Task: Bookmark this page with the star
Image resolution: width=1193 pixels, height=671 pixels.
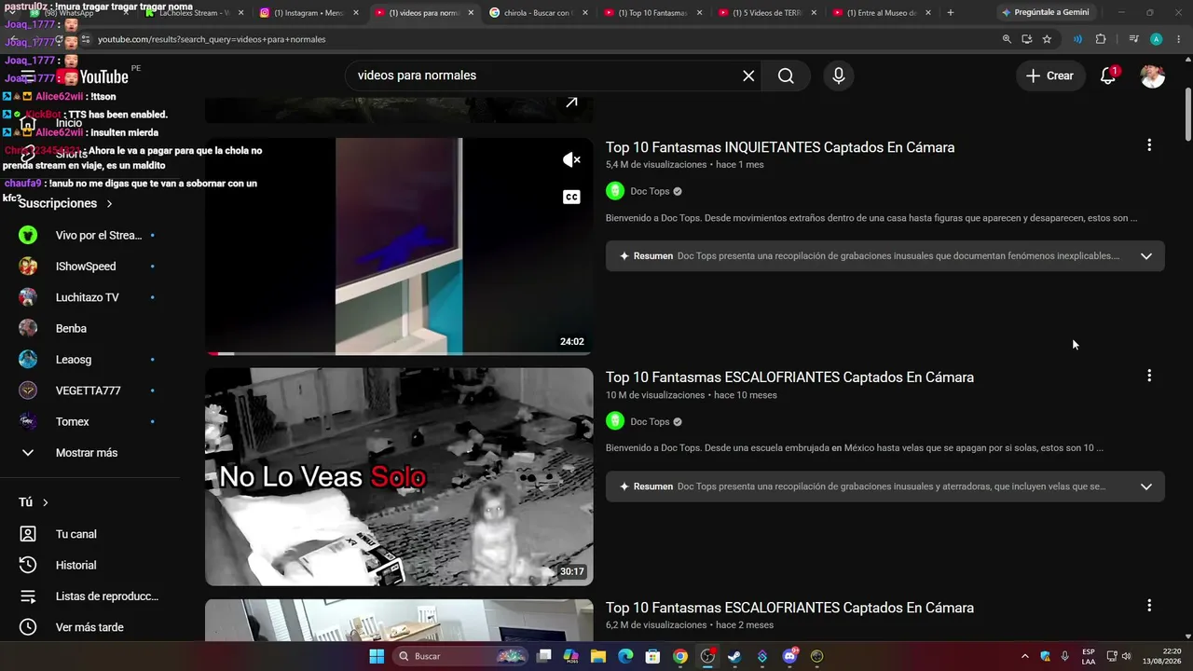Action: tap(1047, 39)
